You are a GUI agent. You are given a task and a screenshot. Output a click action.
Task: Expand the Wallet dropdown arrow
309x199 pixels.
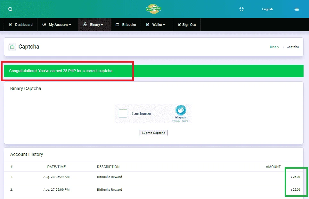coord(164,25)
